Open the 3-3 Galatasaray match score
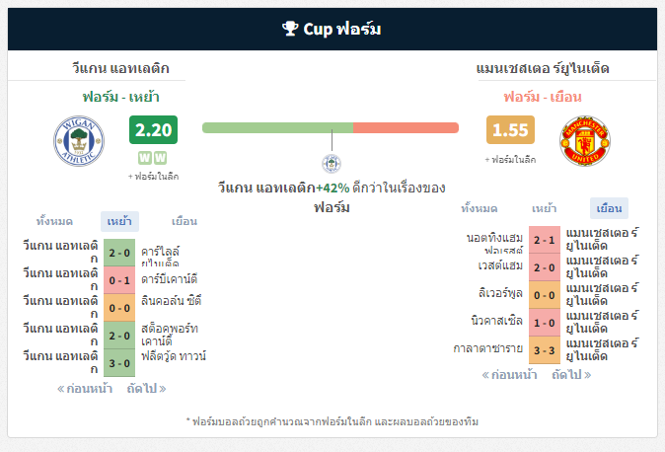Image resolution: width=665 pixels, height=452 pixels. point(545,350)
